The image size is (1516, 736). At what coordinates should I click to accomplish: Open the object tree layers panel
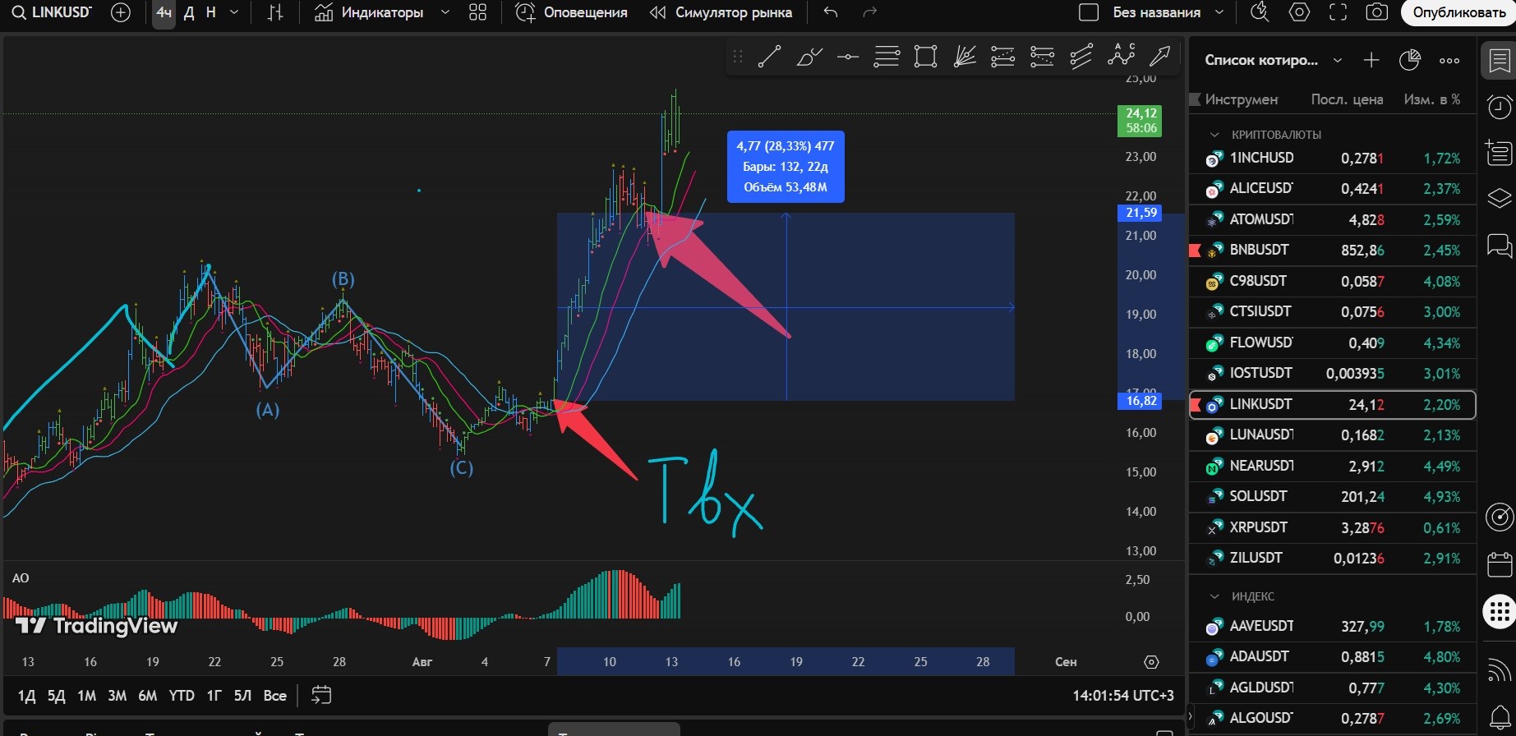click(x=1500, y=199)
